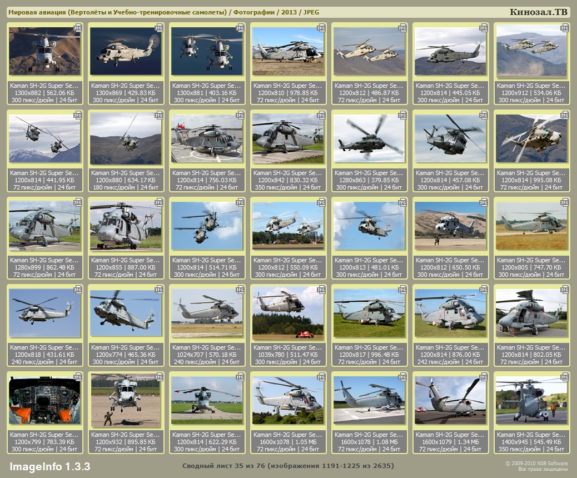Click the Сводный лист 35 из 76 footer text
Screen dimensions: 577x478
point(287,466)
